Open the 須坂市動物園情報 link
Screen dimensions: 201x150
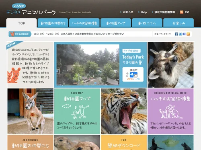(x=165, y=12)
